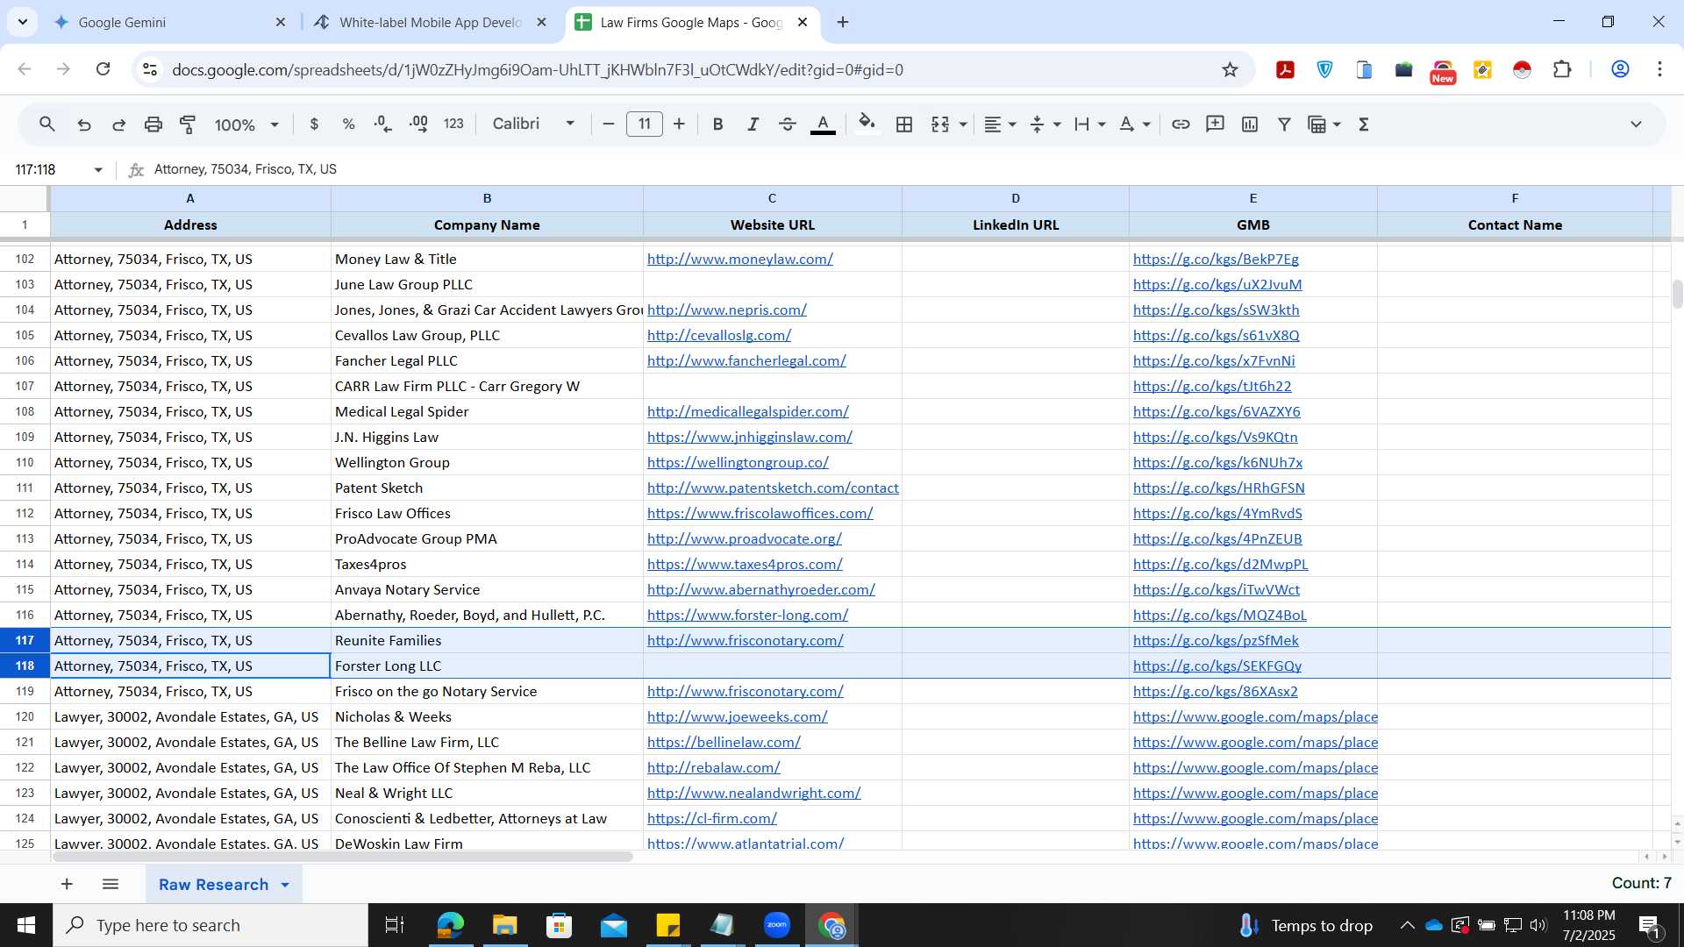Click the Insert link icon
Screen dimensions: 1684x947
tap(1181, 125)
